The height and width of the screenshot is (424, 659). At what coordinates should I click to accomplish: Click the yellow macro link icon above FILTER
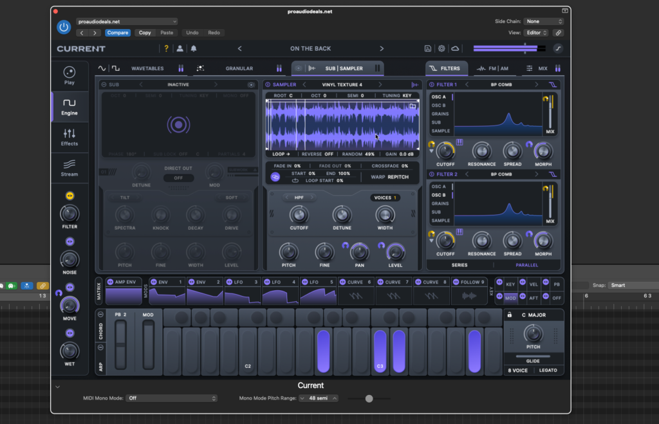(70, 196)
